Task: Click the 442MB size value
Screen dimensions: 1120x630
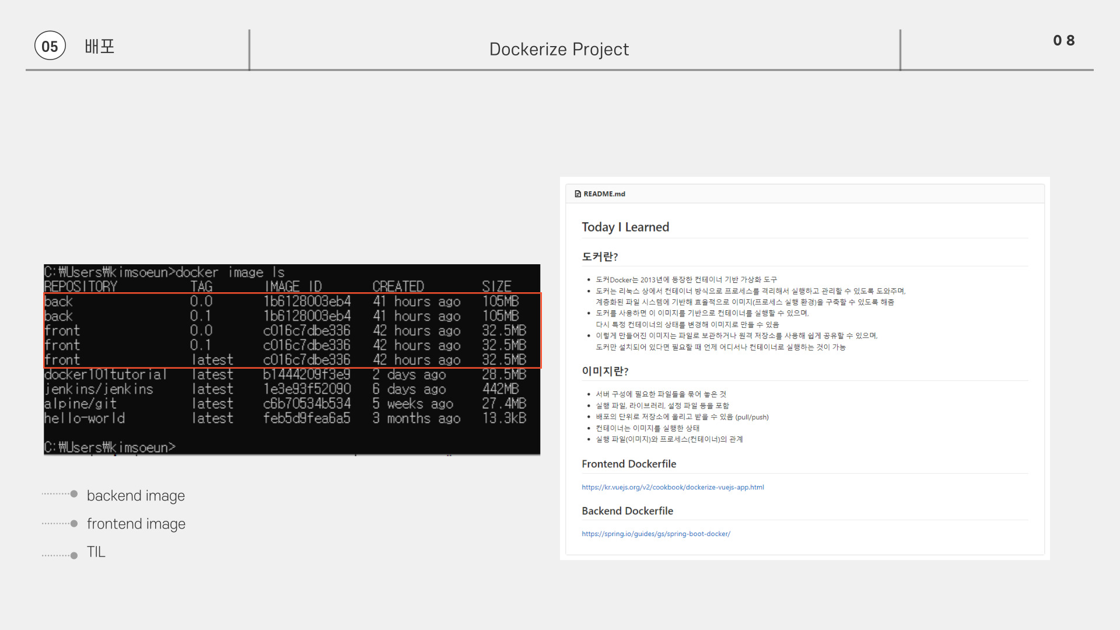Action: (x=501, y=389)
